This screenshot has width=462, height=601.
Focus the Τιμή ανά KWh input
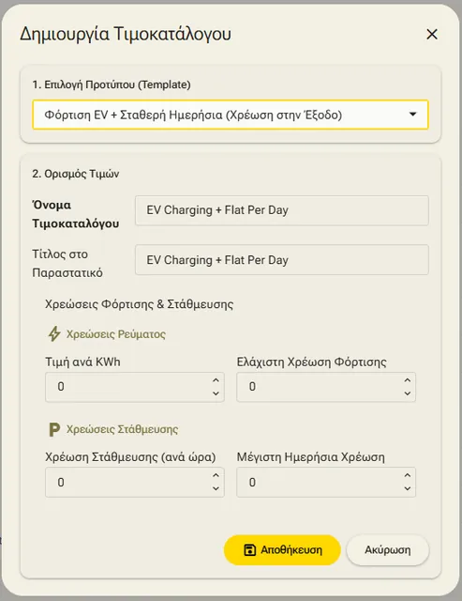tap(135, 387)
